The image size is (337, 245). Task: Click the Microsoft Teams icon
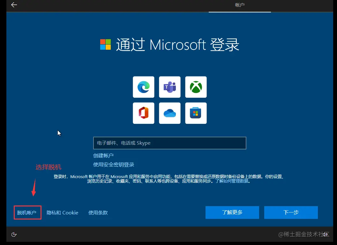coord(169,87)
